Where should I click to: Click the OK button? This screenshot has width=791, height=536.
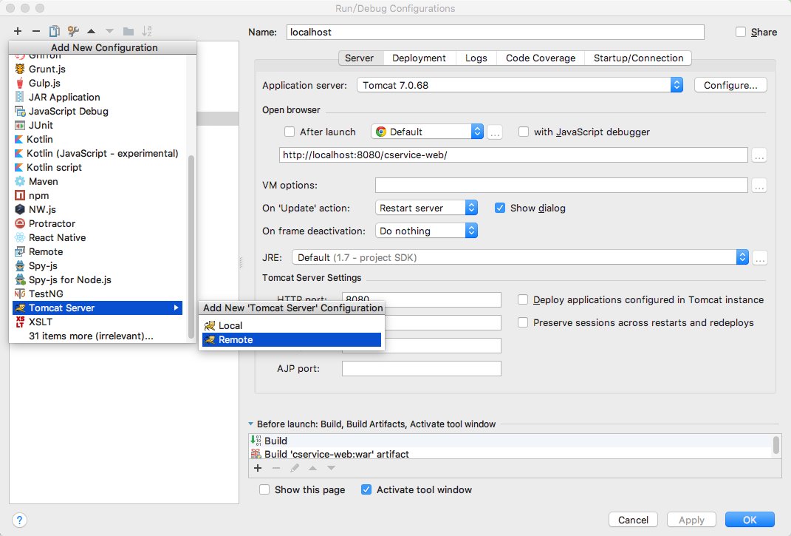750,520
